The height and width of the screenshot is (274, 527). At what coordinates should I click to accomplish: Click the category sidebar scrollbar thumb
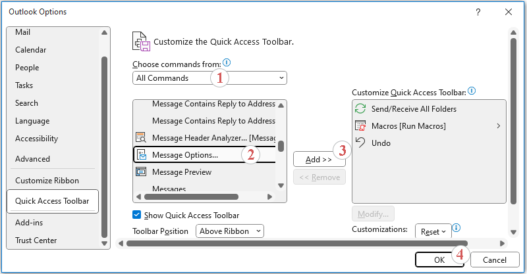point(104,147)
